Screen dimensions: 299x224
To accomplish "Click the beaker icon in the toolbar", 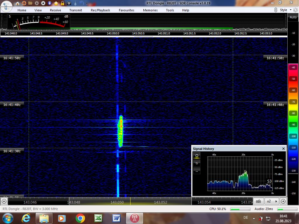I will click(75, 3).
